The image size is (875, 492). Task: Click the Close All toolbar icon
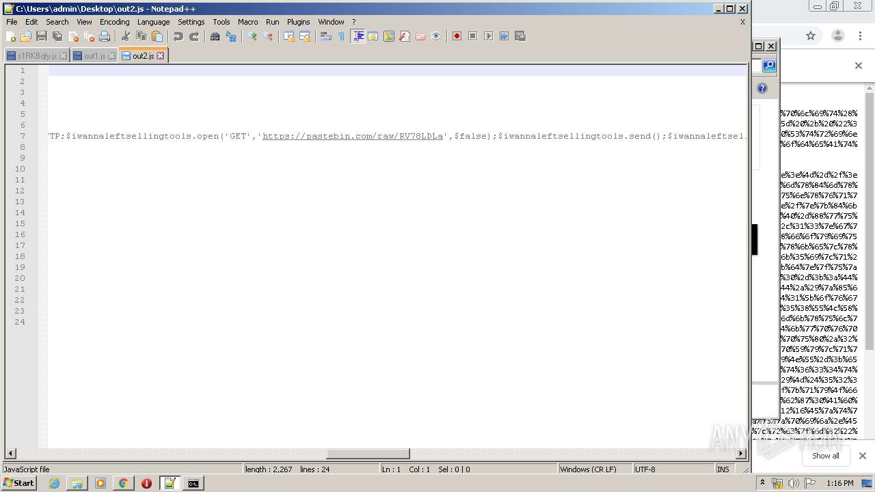tap(89, 36)
